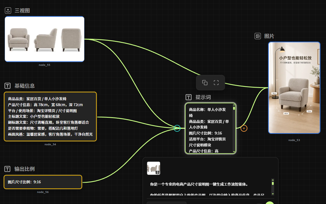Click the text icon beside 提示词
The height and width of the screenshot is (204, 326).
click(x=188, y=97)
